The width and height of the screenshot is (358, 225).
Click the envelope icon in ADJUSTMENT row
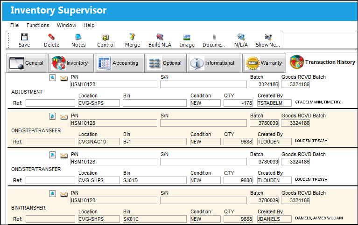tap(63, 78)
